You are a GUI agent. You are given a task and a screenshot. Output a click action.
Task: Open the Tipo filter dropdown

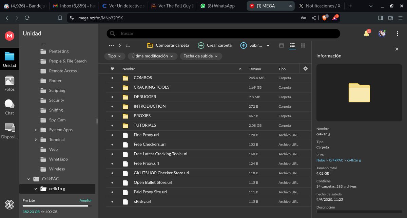tap(115, 56)
